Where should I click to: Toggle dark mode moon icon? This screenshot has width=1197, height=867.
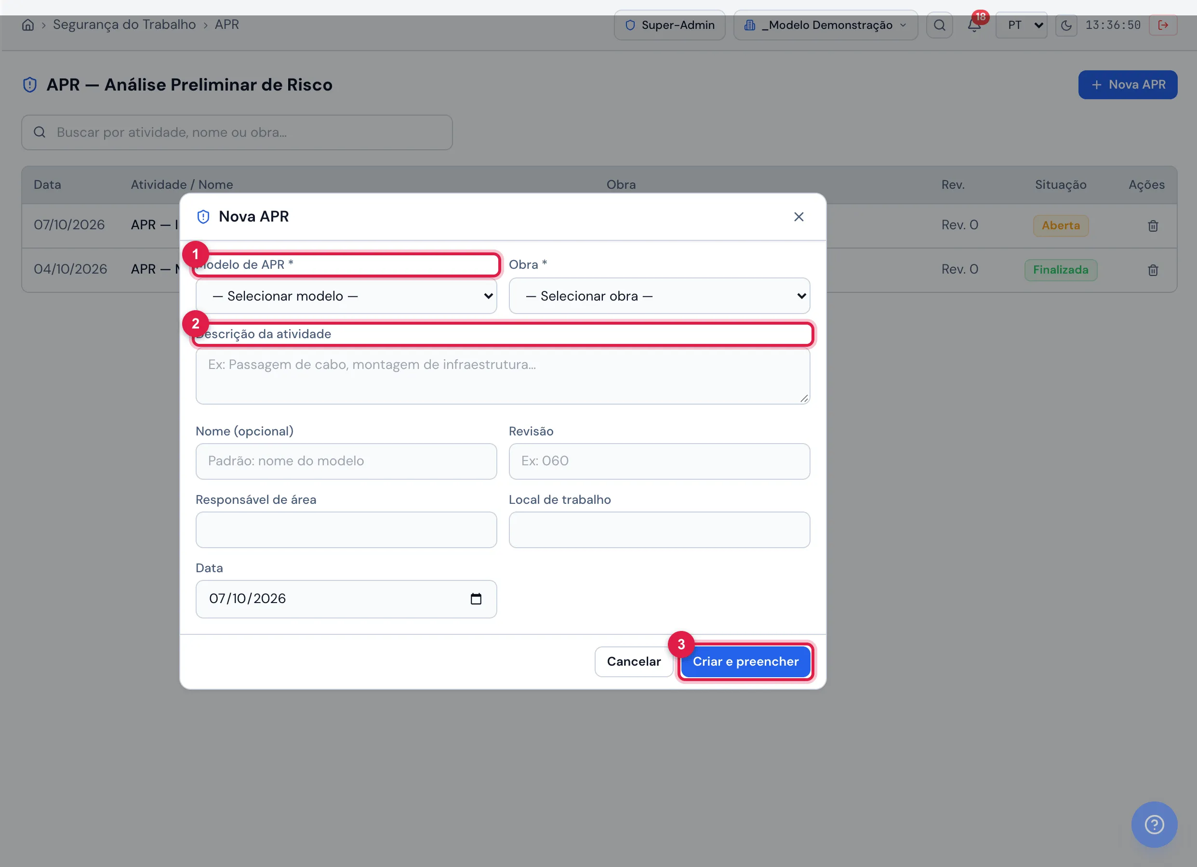tap(1066, 25)
